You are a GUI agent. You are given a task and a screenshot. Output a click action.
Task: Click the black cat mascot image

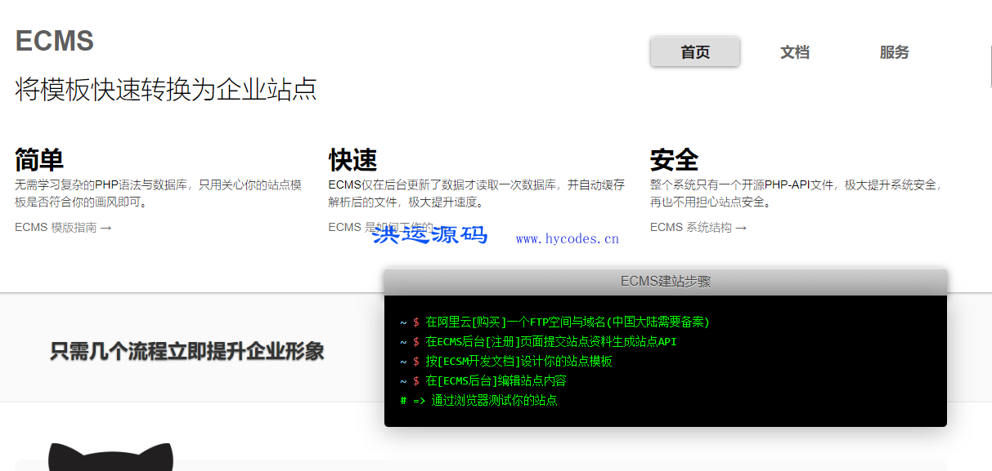coord(110,457)
